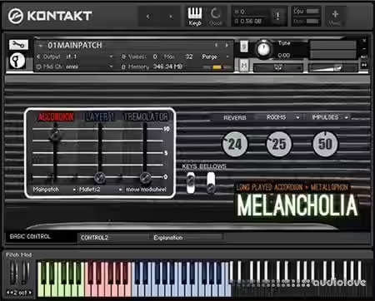
Task: Click the Tune value 0.00
Action: 283,56
